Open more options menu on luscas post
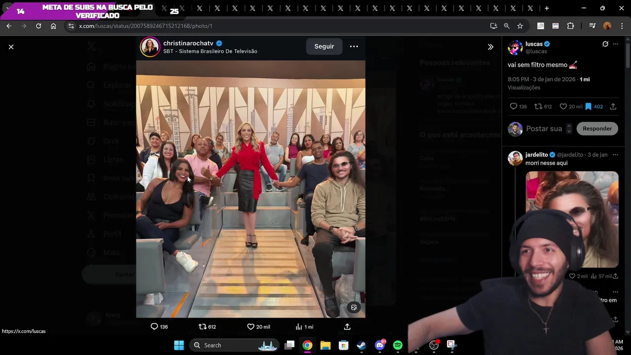631x355 pixels. 615,44
